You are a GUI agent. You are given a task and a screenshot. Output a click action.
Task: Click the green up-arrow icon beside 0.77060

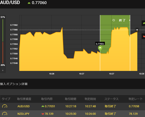29,3
